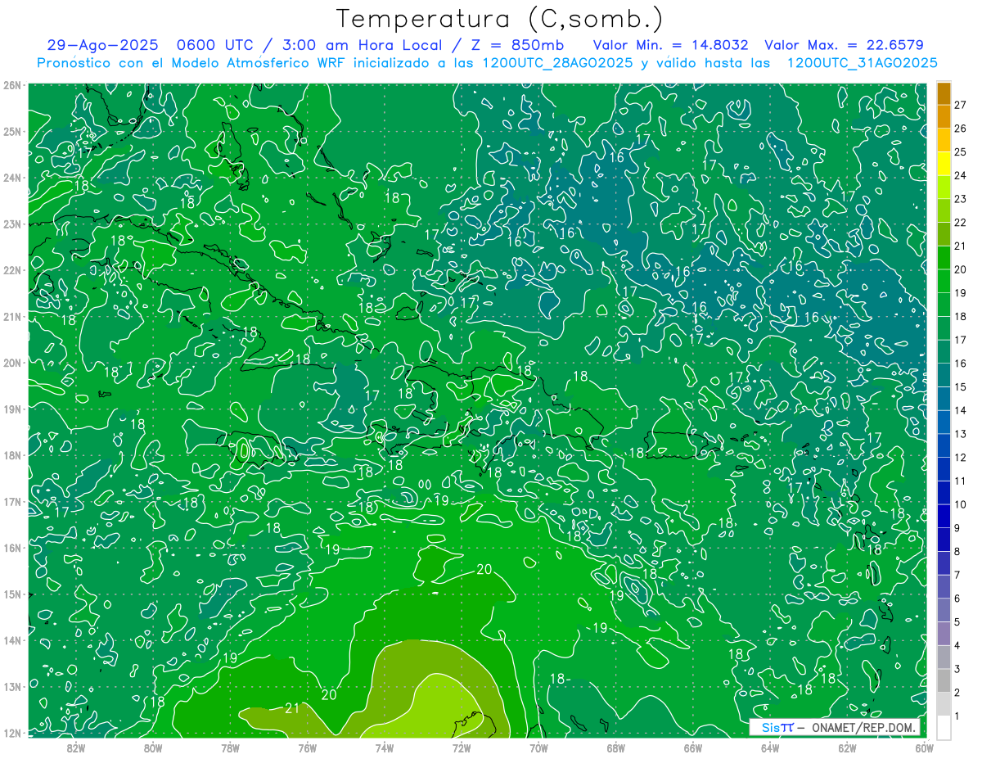Click the "19N" latitude axis label
This screenshot has height=759, width=982.
[11, 409]
